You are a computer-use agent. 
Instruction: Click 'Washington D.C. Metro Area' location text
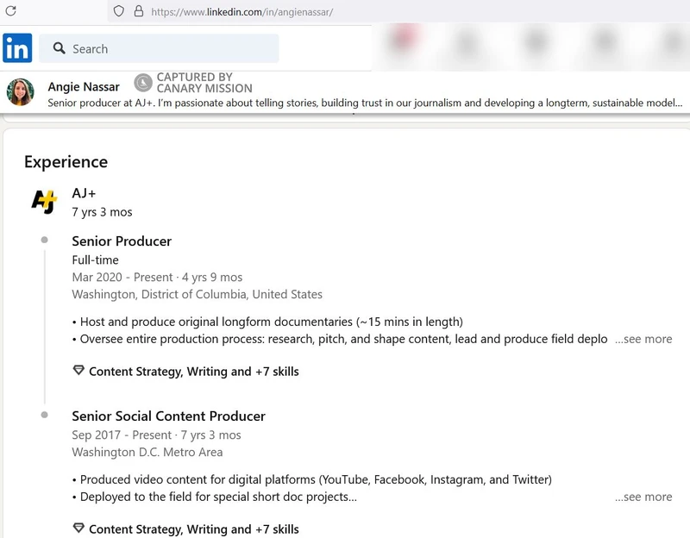[x=147, y=452]
